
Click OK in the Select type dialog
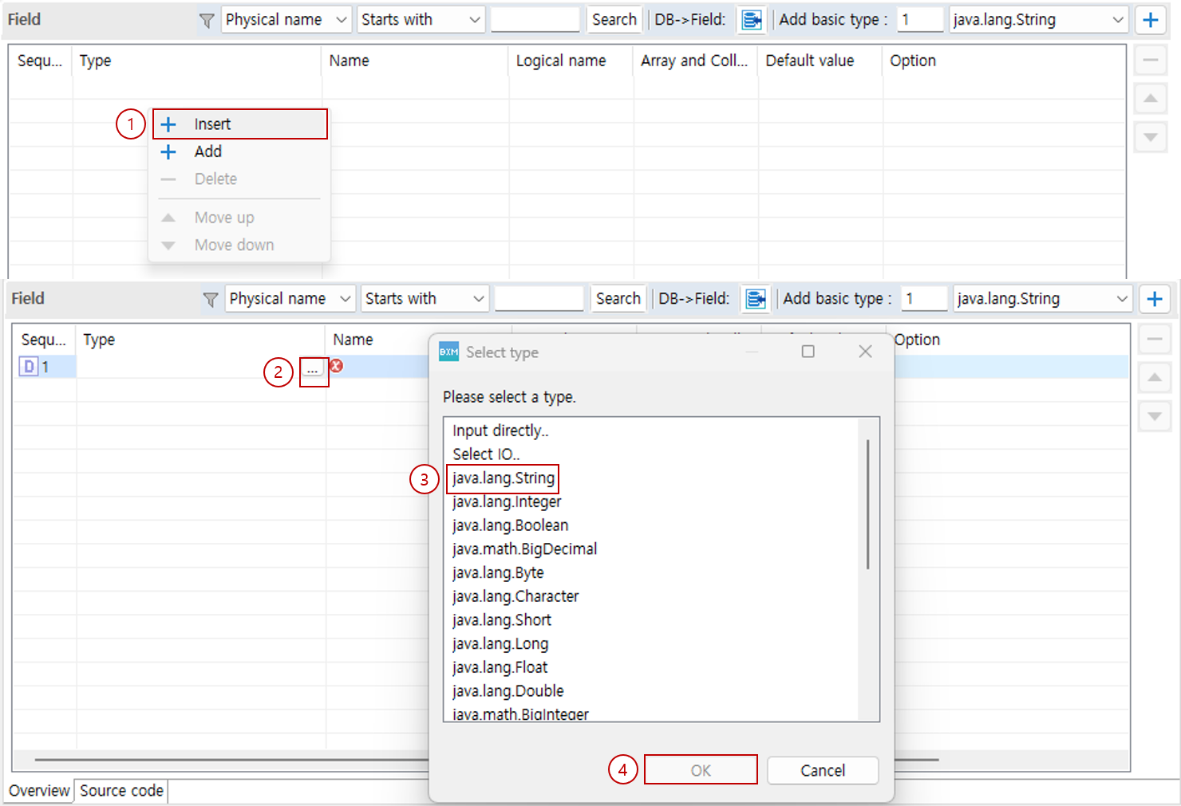(701, 770)
